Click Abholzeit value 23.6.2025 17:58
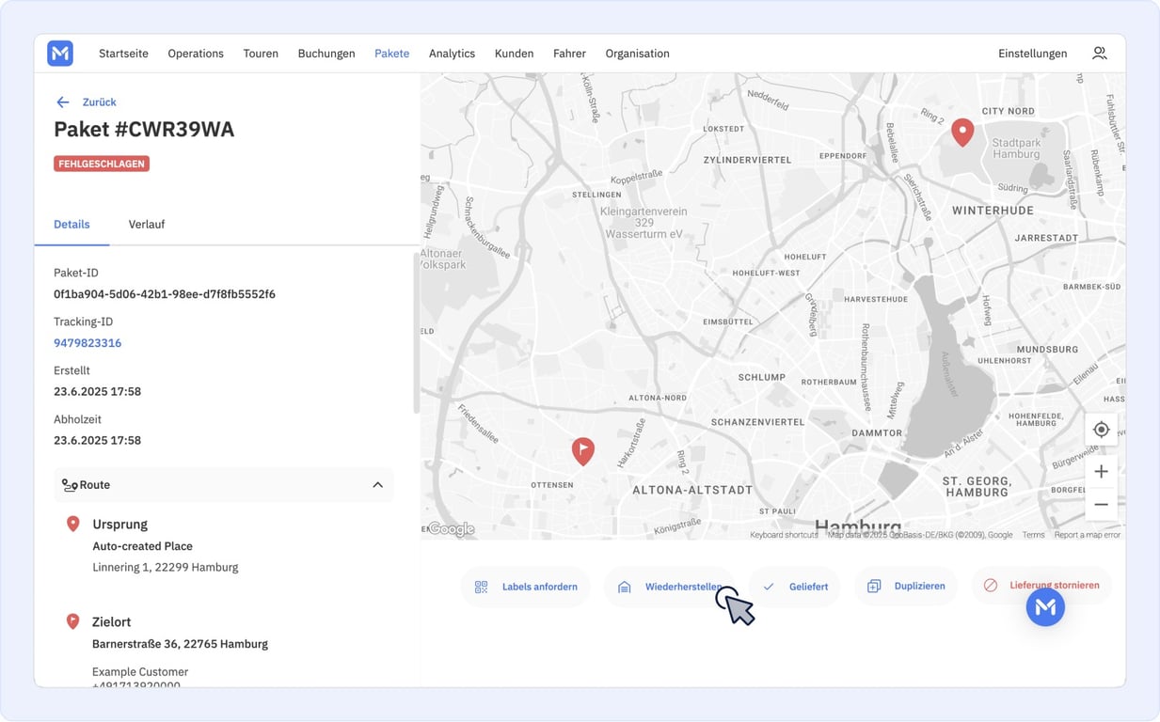The image size is (1160, 722). 97,440
